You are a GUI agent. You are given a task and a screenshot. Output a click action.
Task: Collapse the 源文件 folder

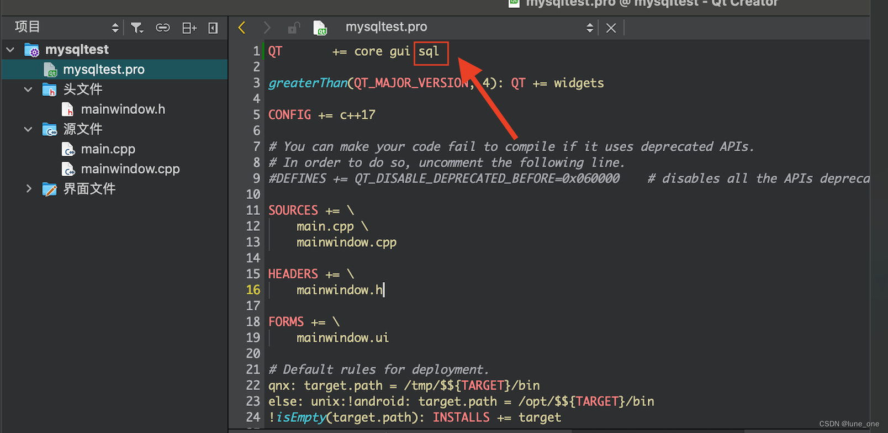pyautogui.click(x=28, y=129)
